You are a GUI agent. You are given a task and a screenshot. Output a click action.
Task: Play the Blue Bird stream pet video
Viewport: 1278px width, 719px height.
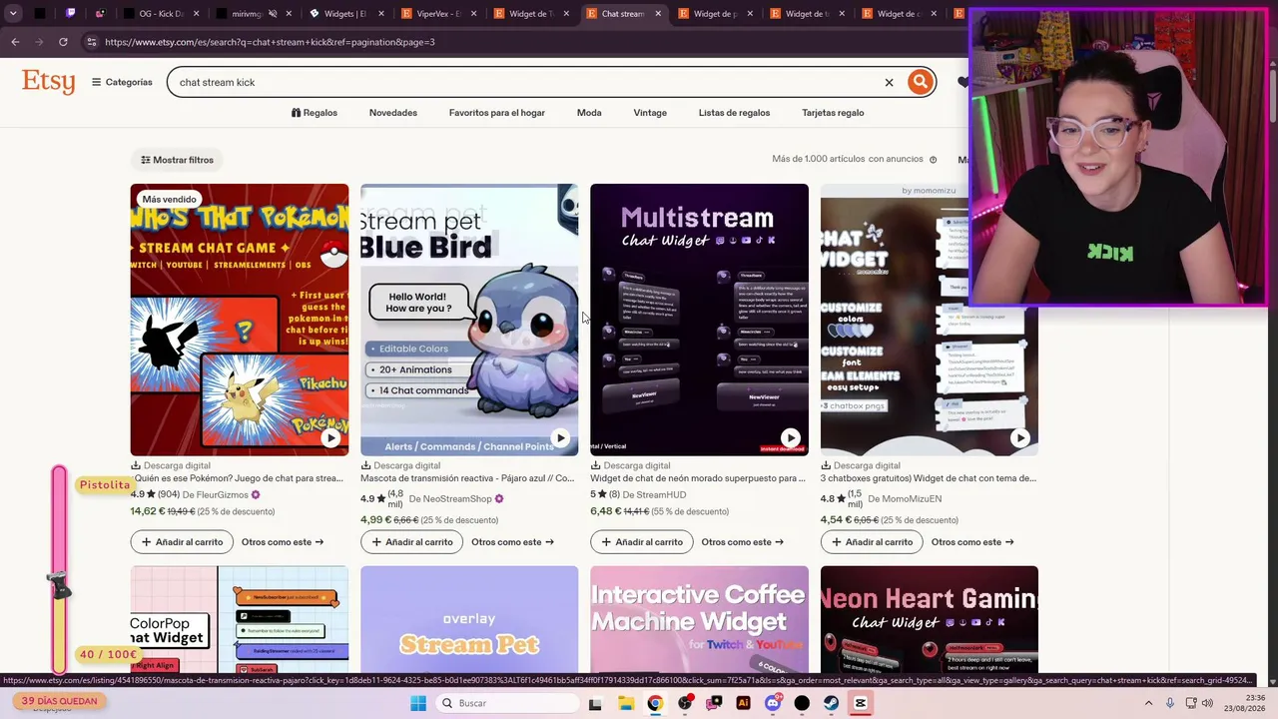point(560,437)
